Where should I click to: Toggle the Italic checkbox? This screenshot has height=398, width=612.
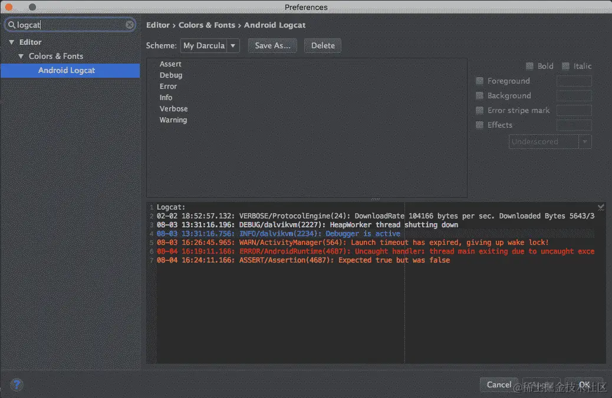[x=565, y=67]
